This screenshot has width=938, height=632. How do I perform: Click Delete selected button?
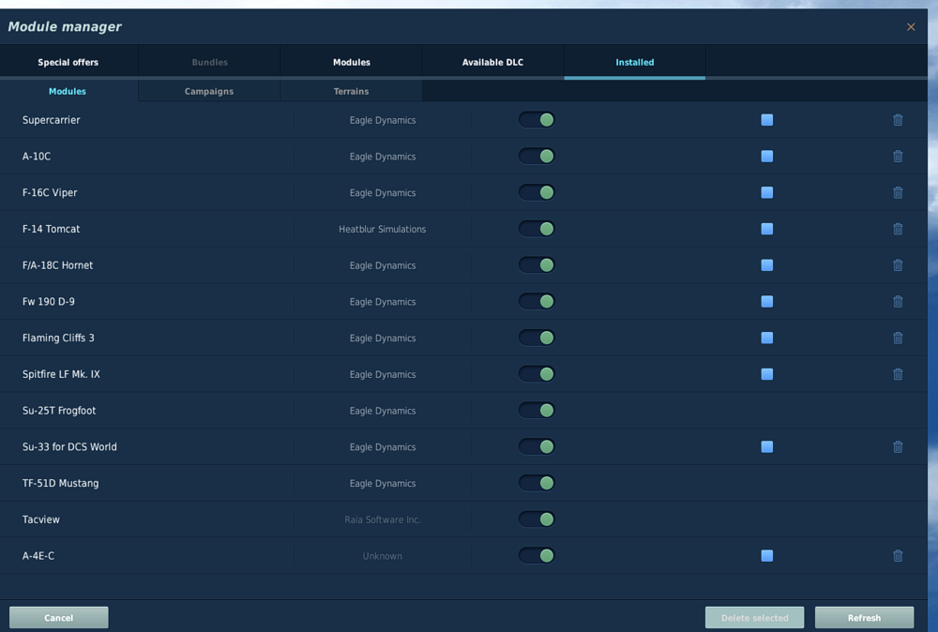tap(754, 618)
